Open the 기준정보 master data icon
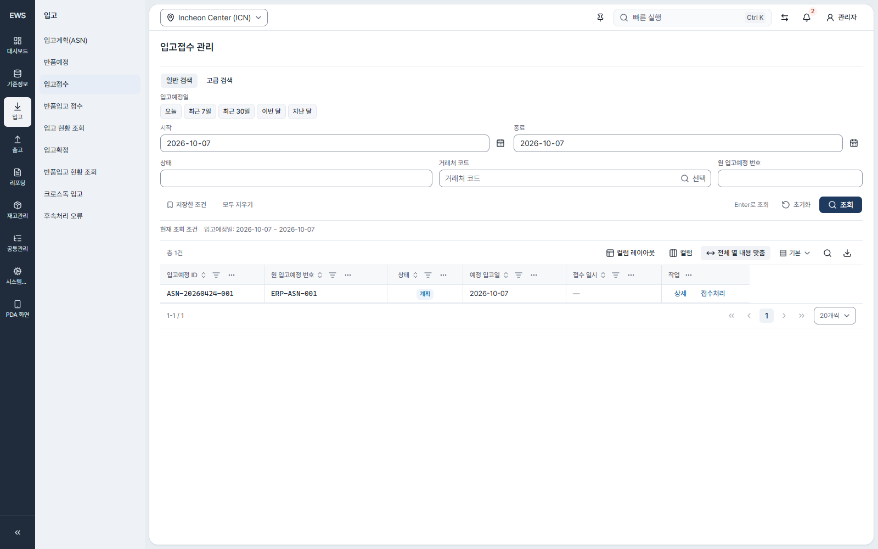878x549 pixels. (x=18, y=79)
